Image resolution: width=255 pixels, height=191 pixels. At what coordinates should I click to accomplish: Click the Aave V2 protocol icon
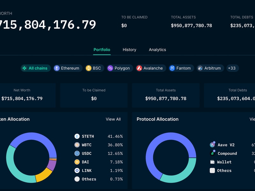pyautogui.click(x=212, y=145)
